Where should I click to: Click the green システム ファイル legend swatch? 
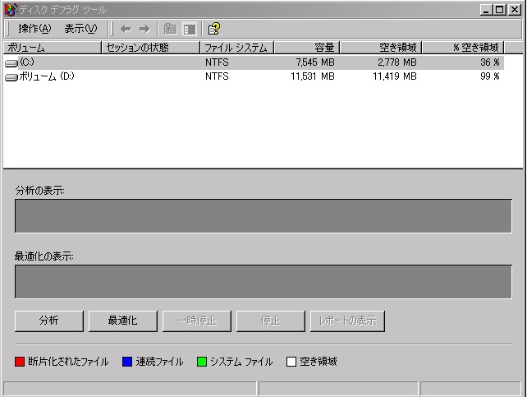(x=202, y=362)
